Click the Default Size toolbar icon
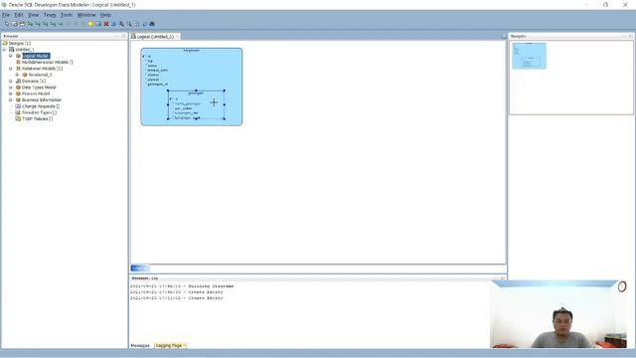The width and height of the screenshot is (636, 358). (x=144, y=24)
